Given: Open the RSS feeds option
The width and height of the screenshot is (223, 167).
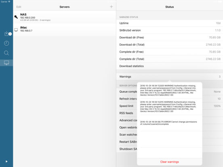Looking at the screenshot, I should pos(126,113).
